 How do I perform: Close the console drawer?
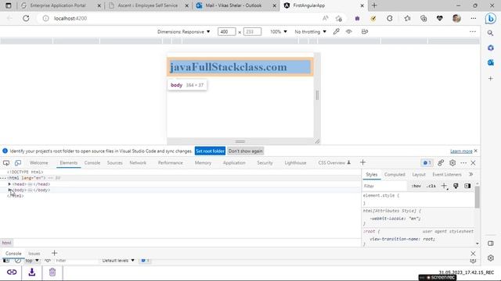point(473,254)
